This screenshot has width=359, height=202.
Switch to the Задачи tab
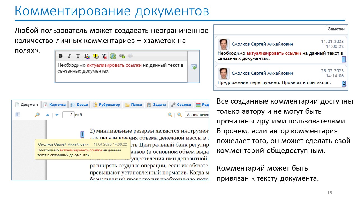tap(157, 105)
